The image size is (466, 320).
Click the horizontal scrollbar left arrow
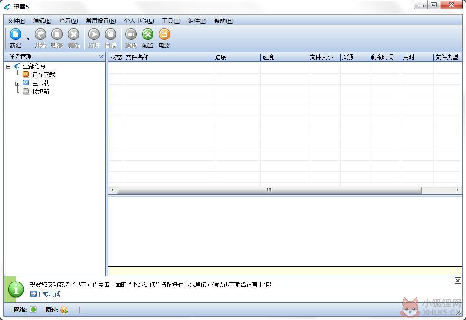(x=112, y=190)
